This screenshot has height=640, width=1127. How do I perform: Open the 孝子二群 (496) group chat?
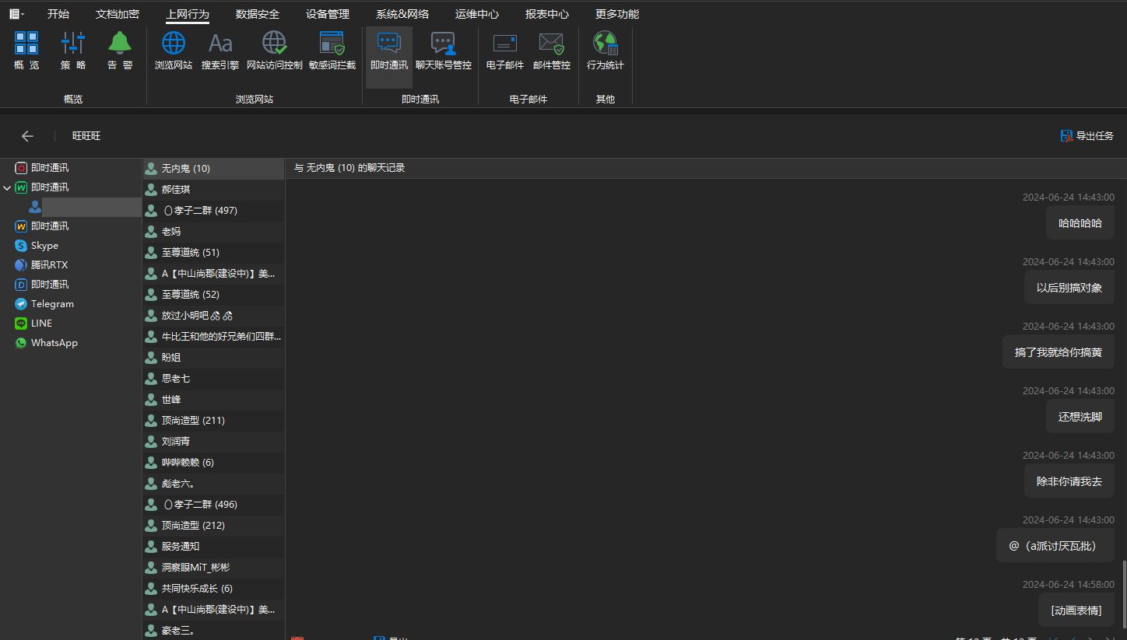pos(213,505)
